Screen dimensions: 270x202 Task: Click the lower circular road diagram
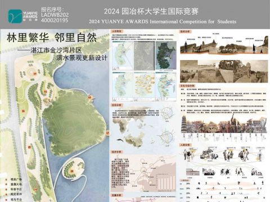click(x=166, y=137)
